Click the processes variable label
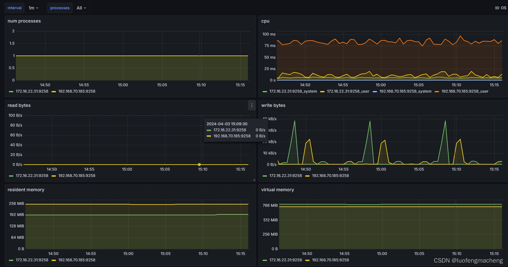 [x=60, y=8]
